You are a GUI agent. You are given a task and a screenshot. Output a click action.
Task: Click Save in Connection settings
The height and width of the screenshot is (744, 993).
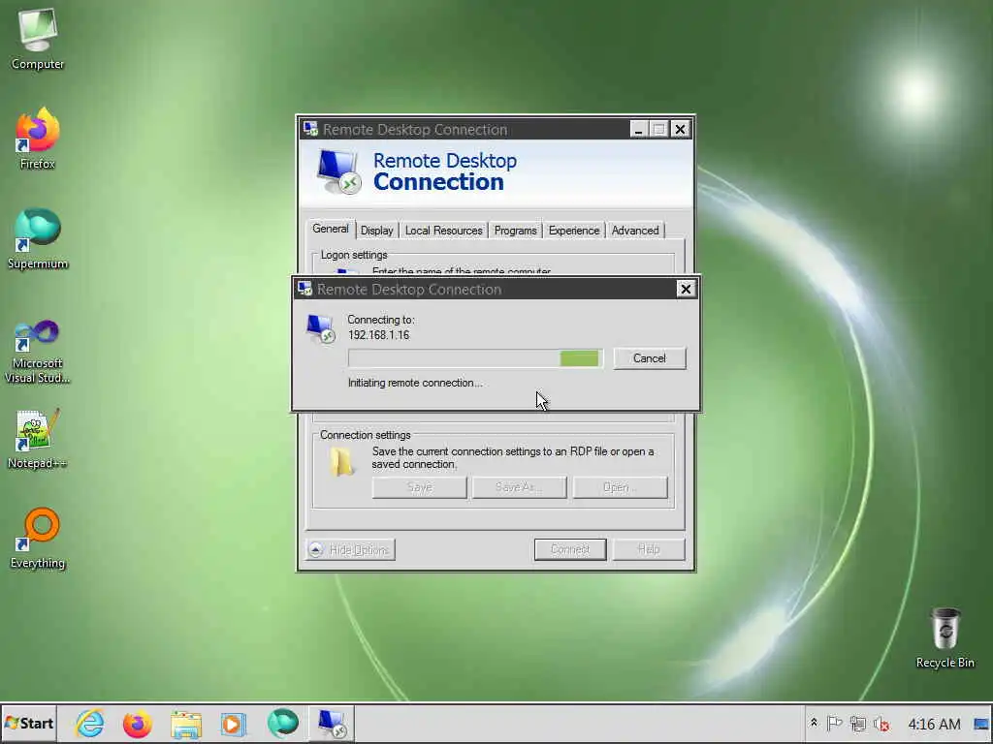(419, 487)
